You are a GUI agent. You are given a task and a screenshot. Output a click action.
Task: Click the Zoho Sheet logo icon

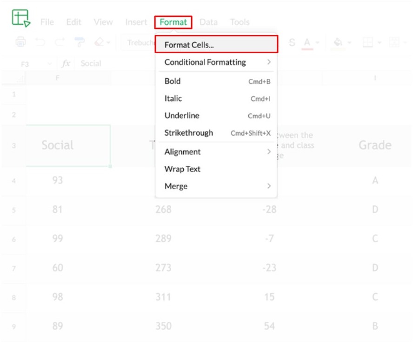[20, 18]
